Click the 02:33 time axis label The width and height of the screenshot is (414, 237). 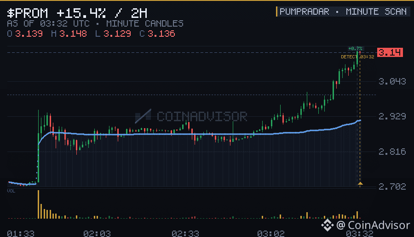point(185,234)
